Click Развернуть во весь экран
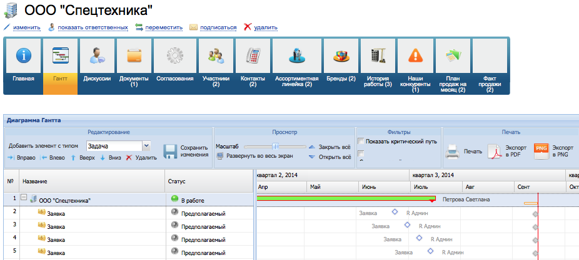This screenshot has height=260, width=579. pos(259,156)
